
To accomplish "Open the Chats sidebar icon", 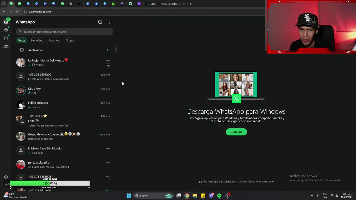I will 6,22.
